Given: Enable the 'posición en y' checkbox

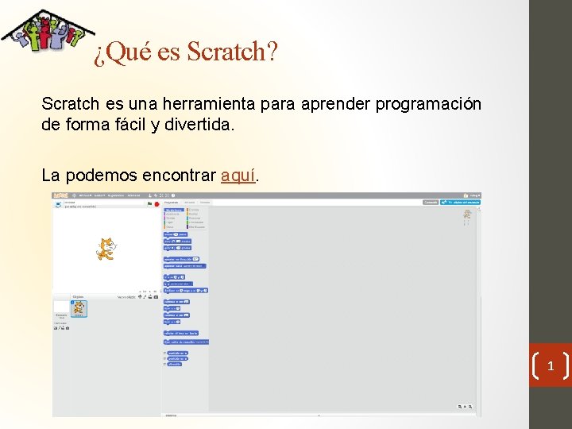Looking at the screenshot, I should click(x=165, y=358).
